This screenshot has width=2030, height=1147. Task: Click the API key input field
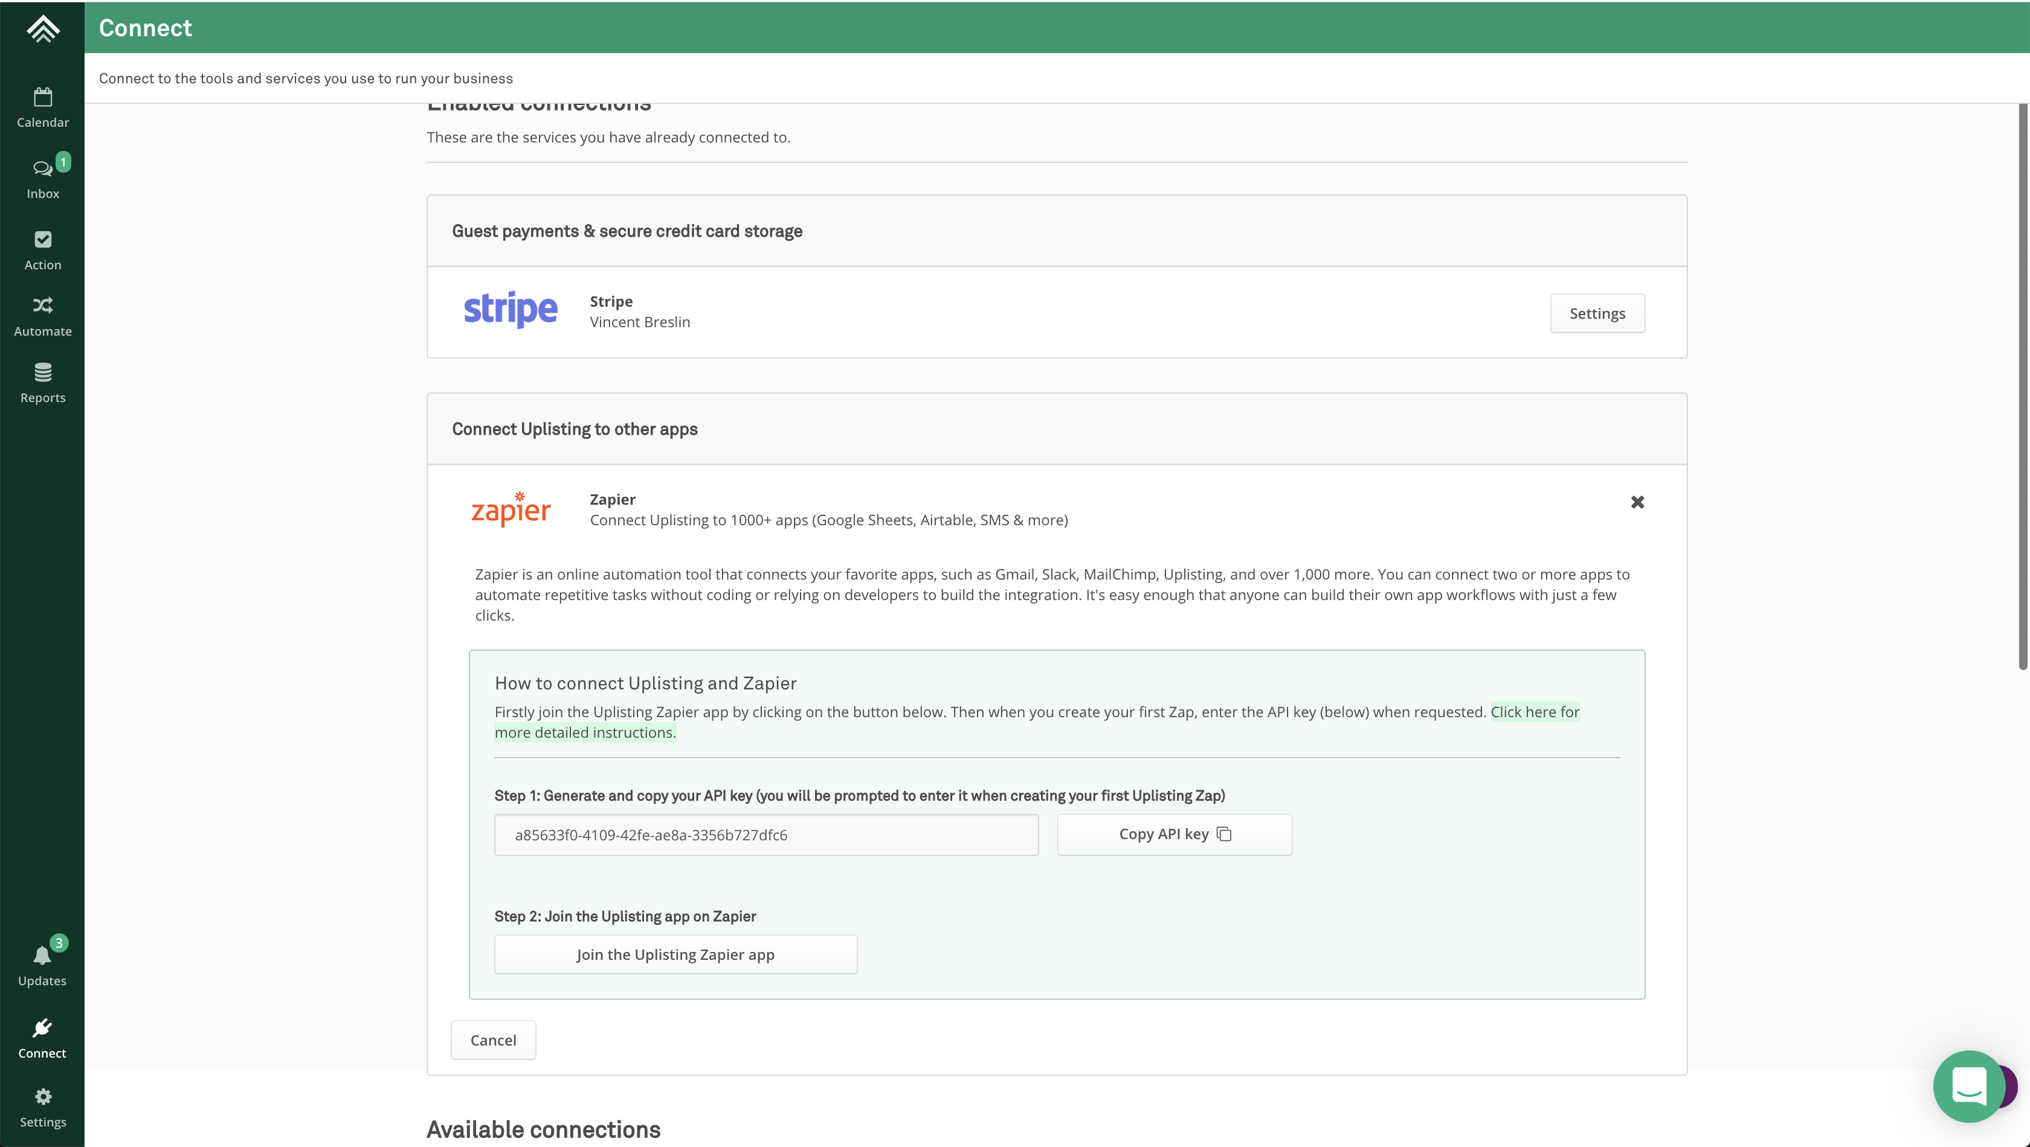click(x=766, y=835)
